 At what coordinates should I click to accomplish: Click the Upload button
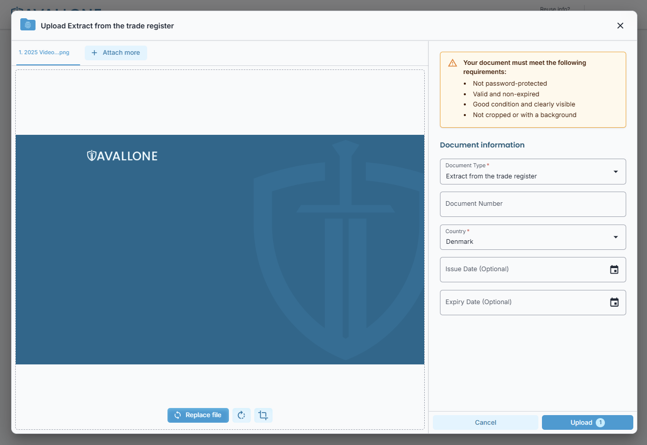coord(588,423)
